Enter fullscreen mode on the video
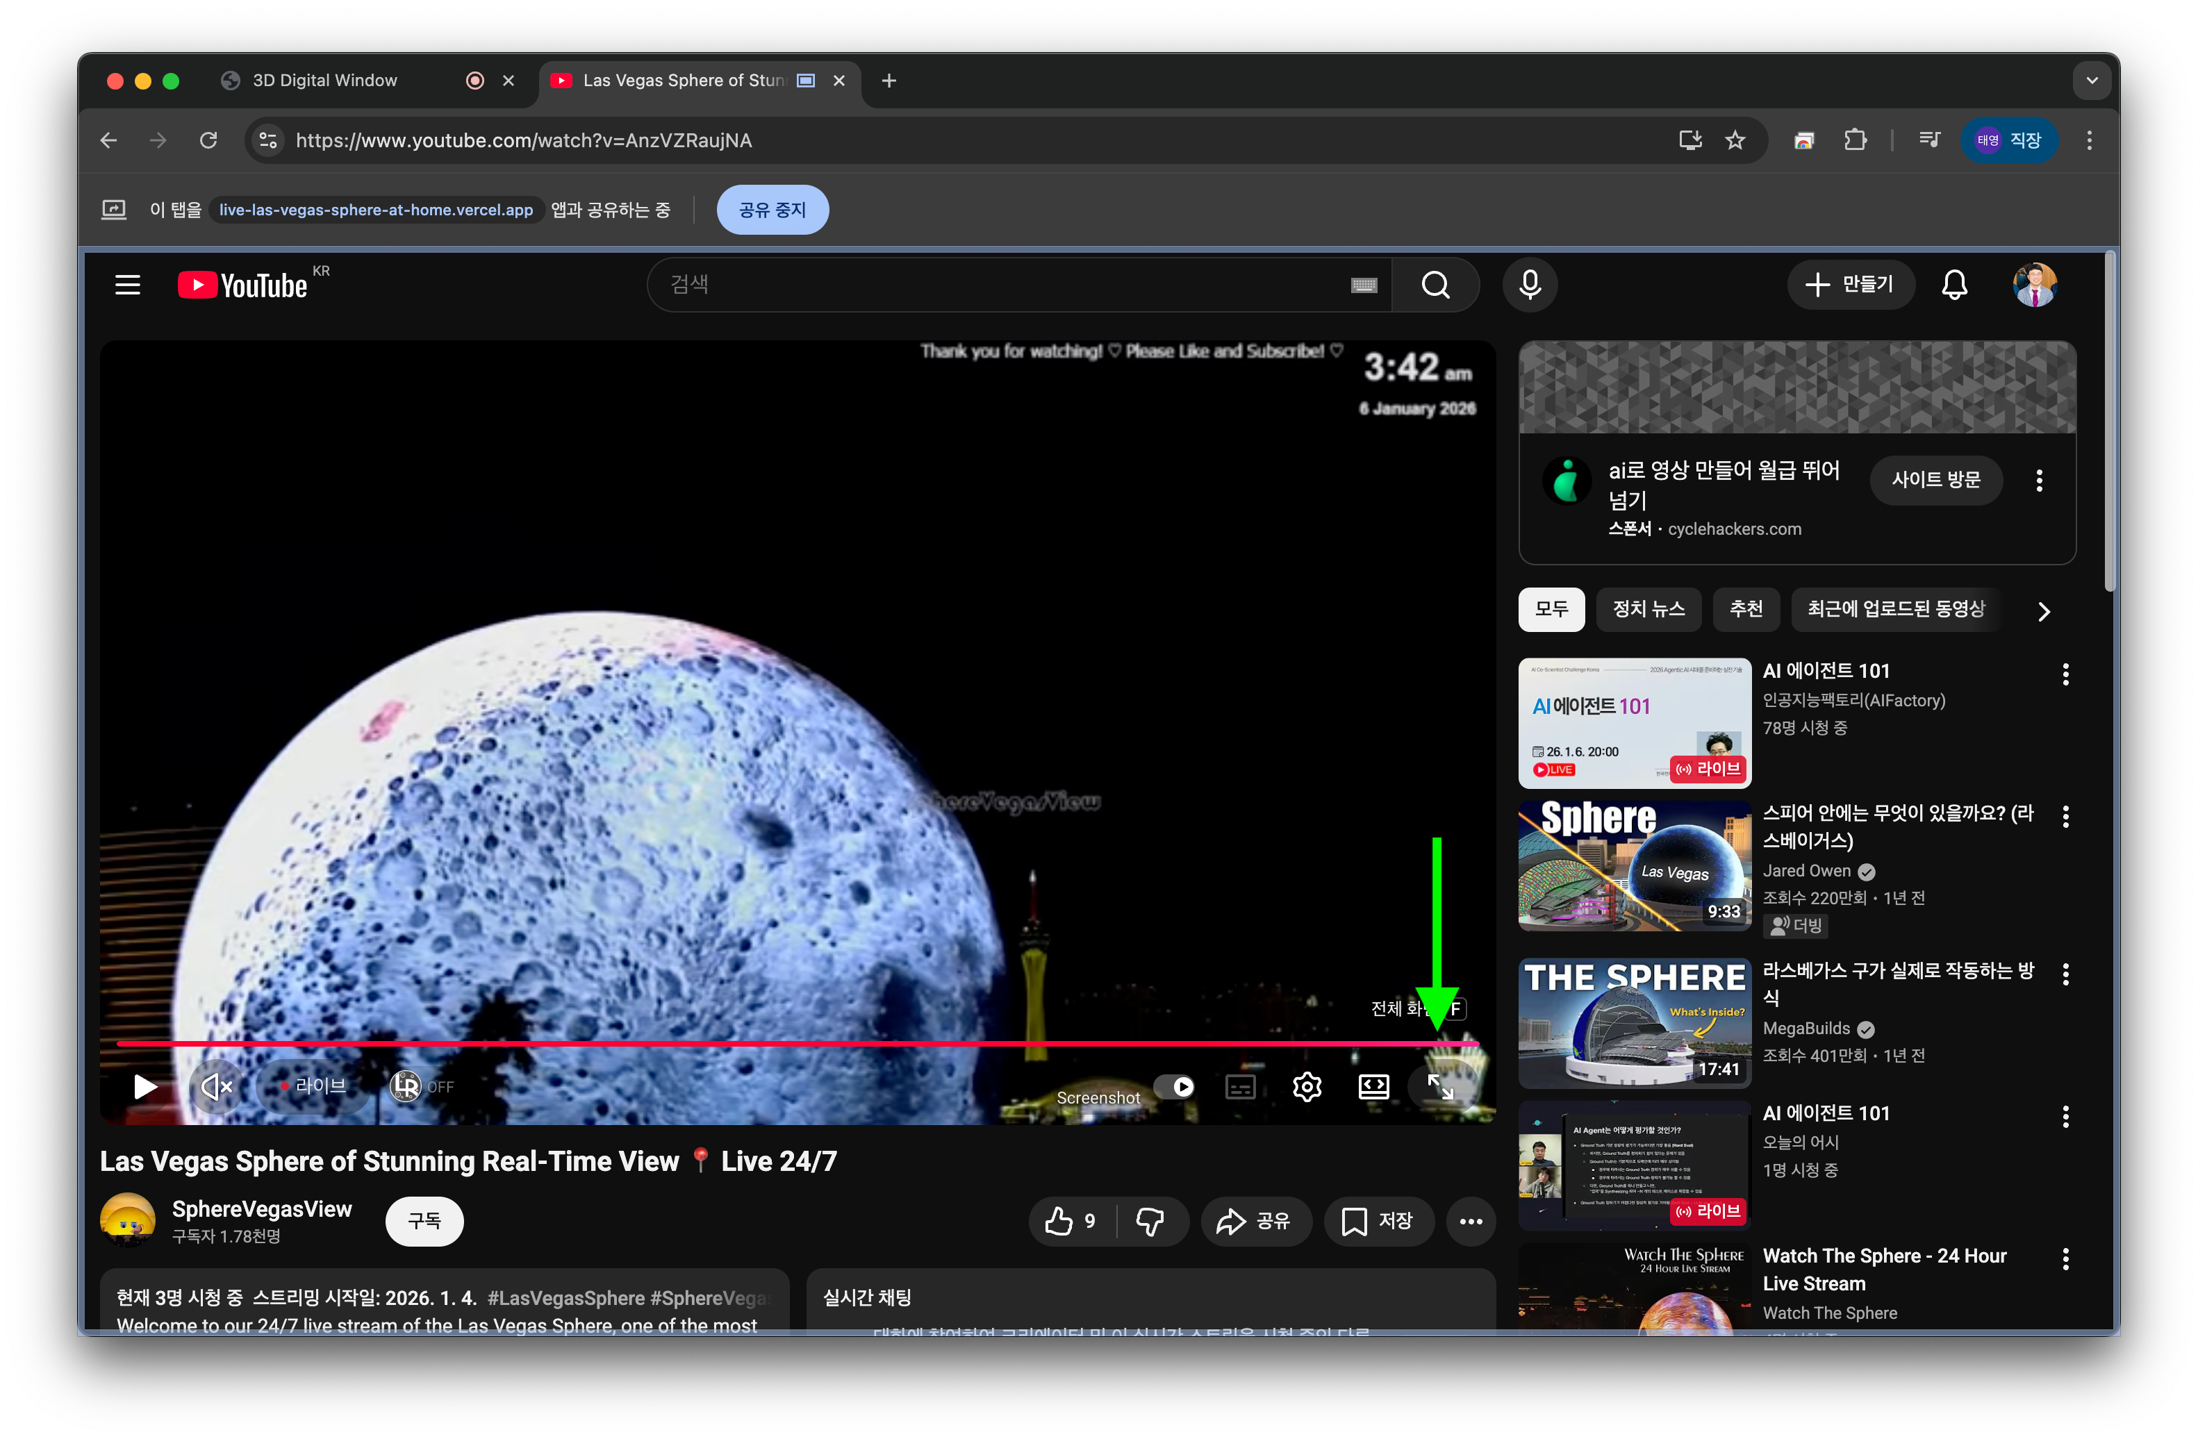 (x=1440, y=1086)
